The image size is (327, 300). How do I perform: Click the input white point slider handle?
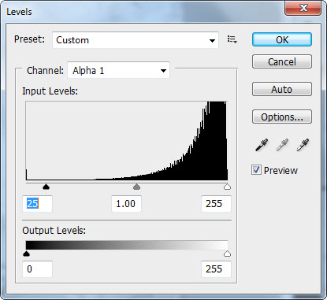227,187
